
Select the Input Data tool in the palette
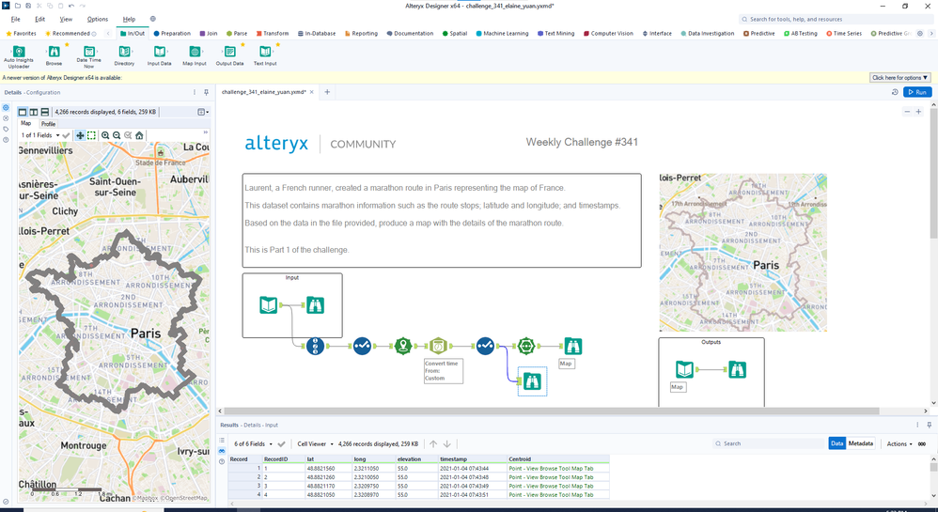pos(159,55)
